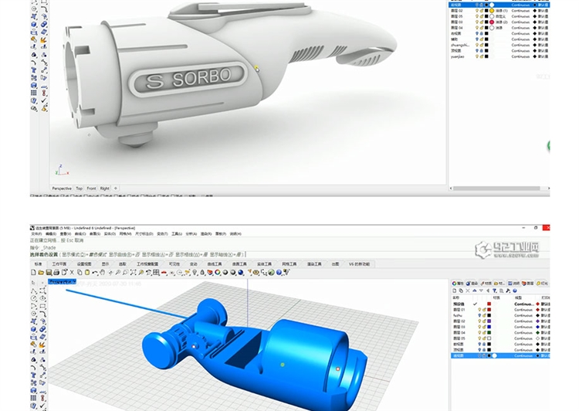Switch to Top viewport tab in upper window
The width and height of the screenshot is (579, 411).
[79, 189]
